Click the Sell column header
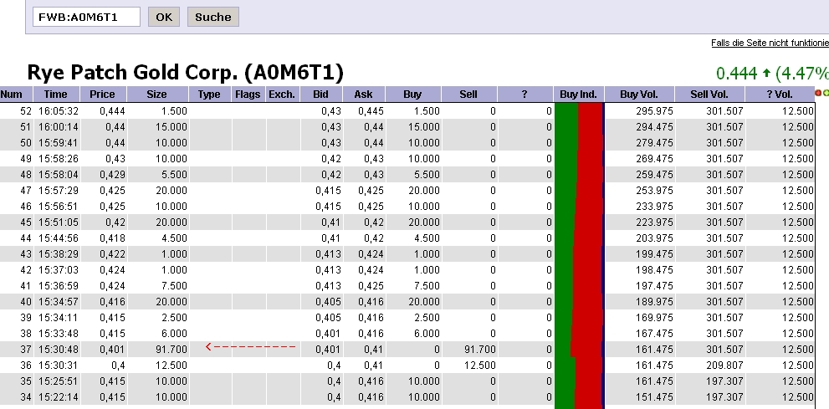Image resolution: width=829 pixels, height=409 pixels. [x=469, y=95]
